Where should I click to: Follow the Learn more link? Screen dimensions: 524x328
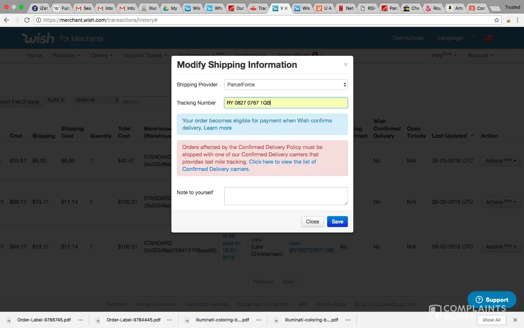pyautogui.click(x=218, y=128)
